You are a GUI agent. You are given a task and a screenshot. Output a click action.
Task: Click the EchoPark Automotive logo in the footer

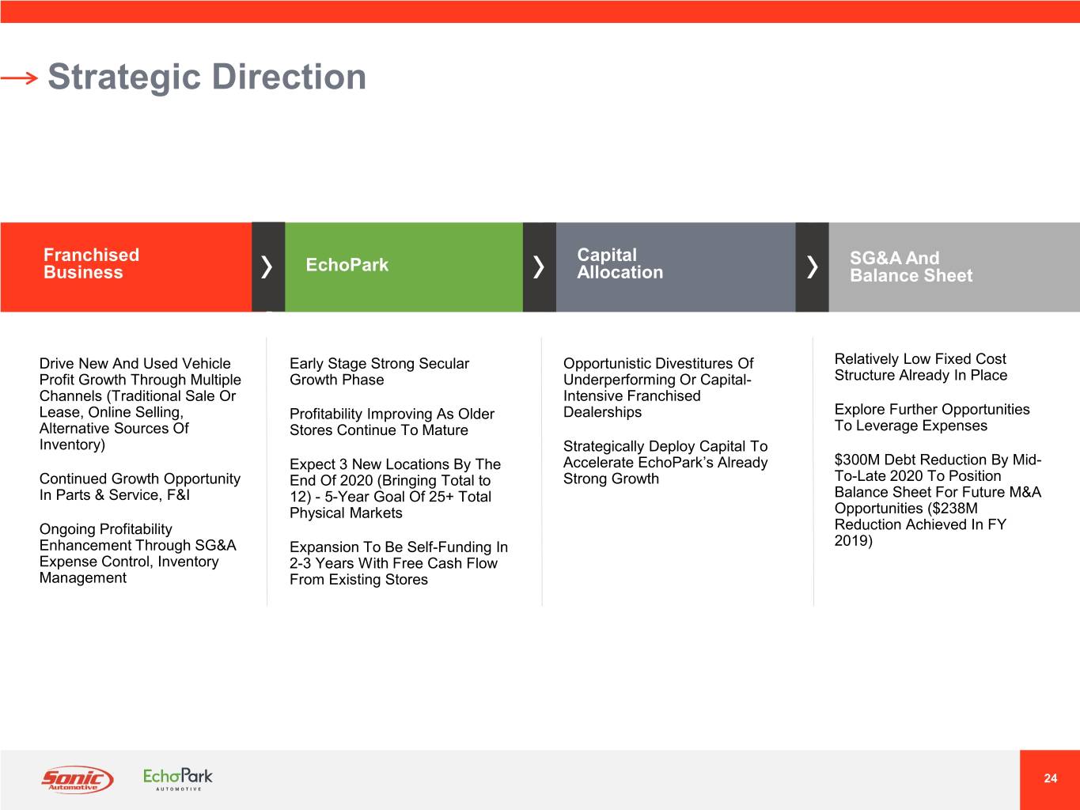[177, 778]
